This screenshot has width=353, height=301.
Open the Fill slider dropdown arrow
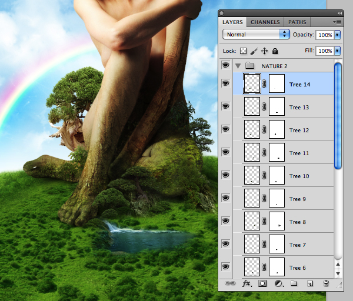337,51
